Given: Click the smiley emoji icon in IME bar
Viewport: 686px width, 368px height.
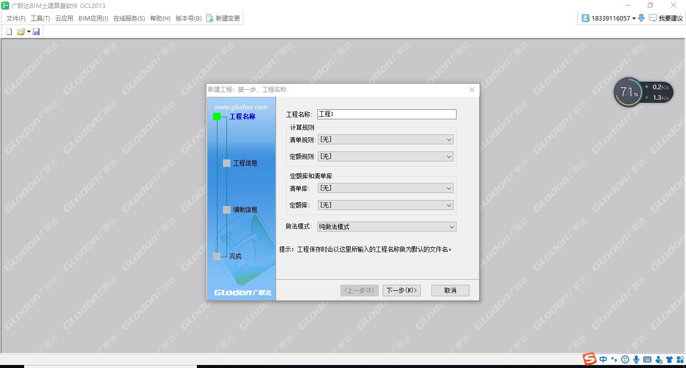Looking at the screenshot, I should 625,359.
